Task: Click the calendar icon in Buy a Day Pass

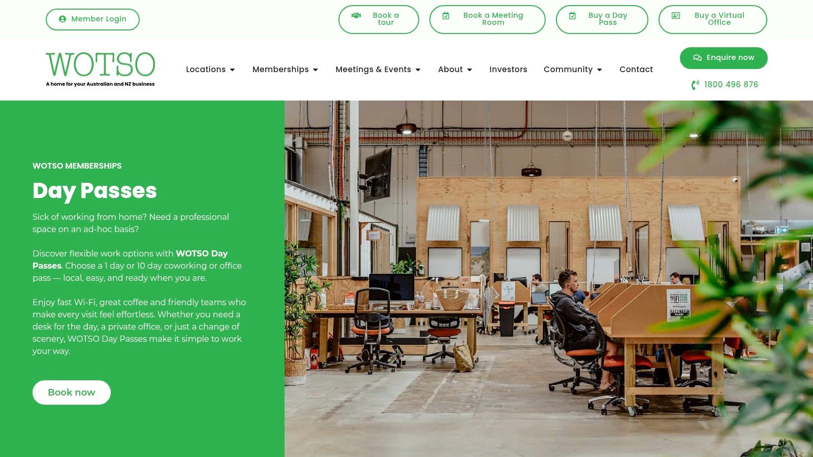Action: coord(572,16)
